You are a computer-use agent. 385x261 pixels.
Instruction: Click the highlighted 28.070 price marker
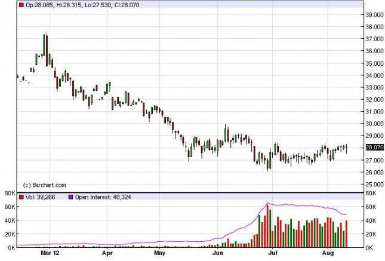pos(374,148)
